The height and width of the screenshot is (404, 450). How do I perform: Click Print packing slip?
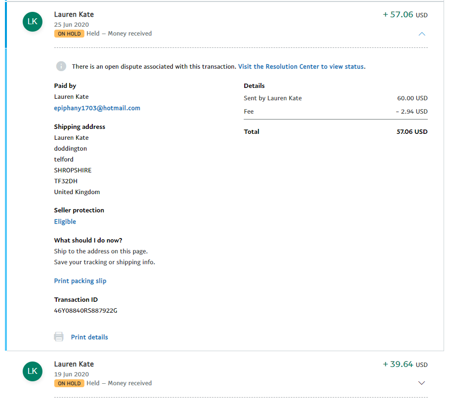pyautogui.click(x=80, y=281)
